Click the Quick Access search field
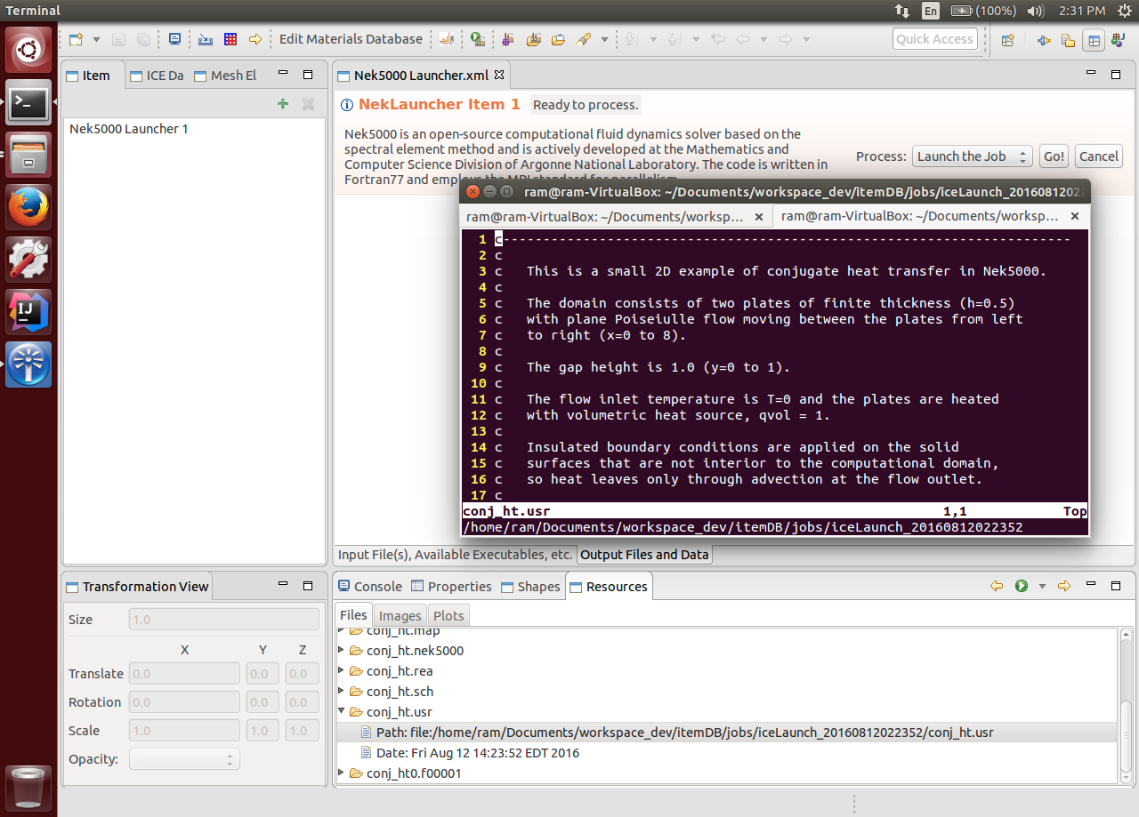 click(x=934, y=39)
